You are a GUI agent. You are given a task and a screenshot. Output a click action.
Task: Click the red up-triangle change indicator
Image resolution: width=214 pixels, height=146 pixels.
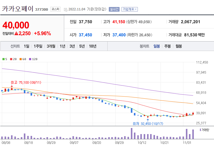16,33
